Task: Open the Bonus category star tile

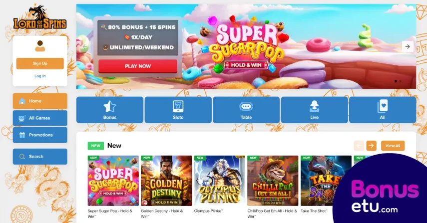Action: 110,110
